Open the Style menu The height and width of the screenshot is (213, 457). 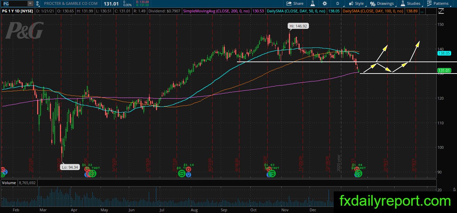[356, 3]
